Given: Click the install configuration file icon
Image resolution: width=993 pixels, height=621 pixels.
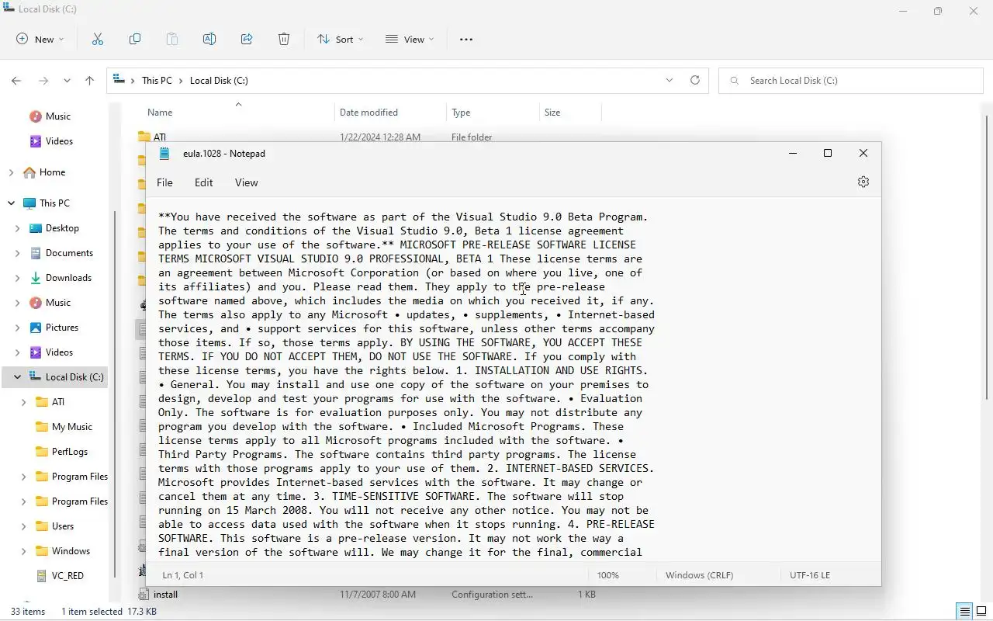Looking at the screenshot, I should click(x=144, y=595).
